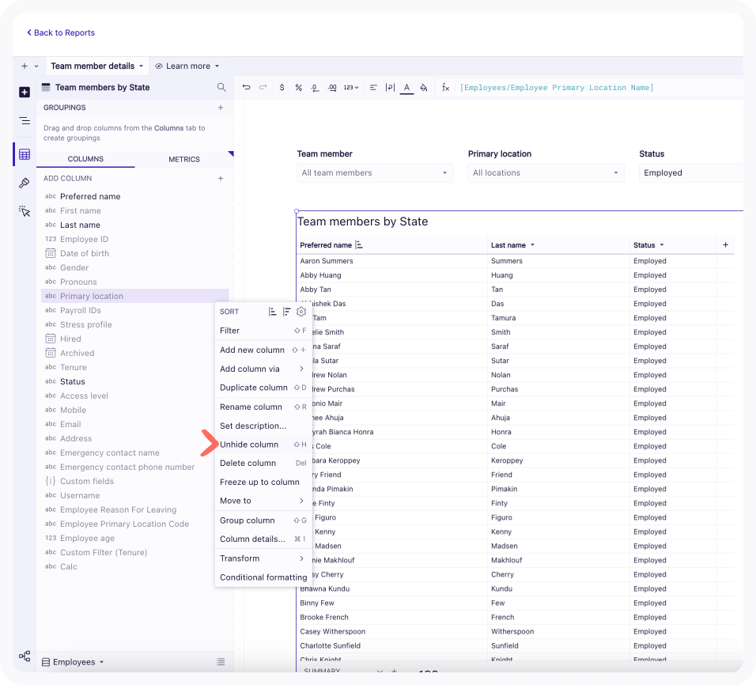Viewport: 756px width, 685px height.
Task: Open the format paintbrush sidebar icon
Action: click(x=25, y=183)
